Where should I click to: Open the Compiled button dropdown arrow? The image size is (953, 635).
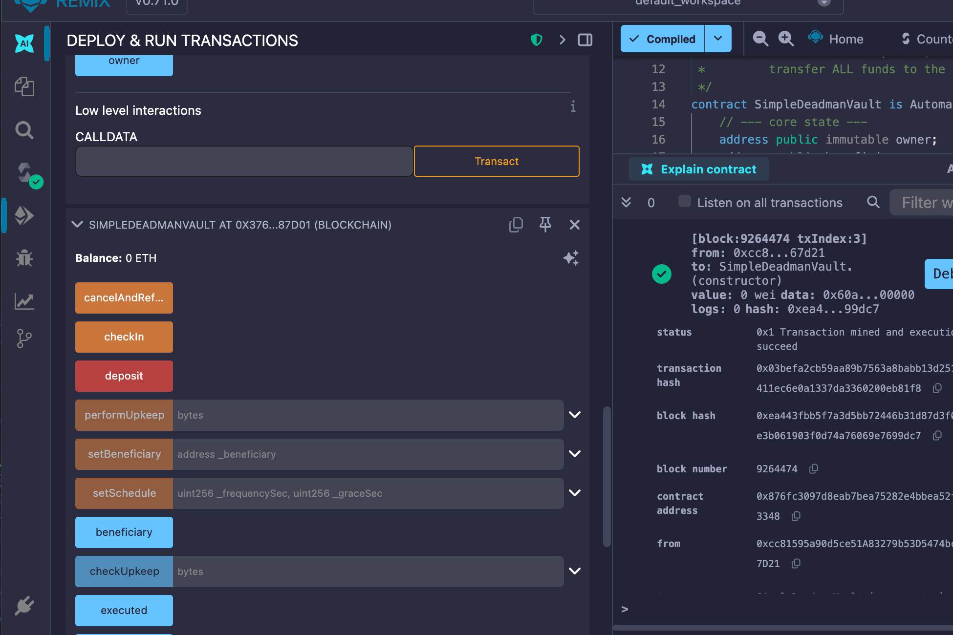pos(718,39)
